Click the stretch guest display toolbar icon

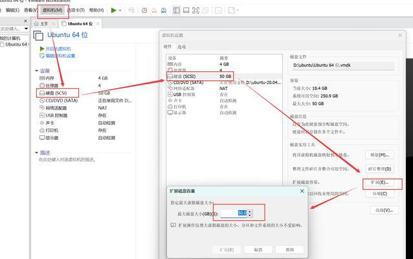pos(231,10)
